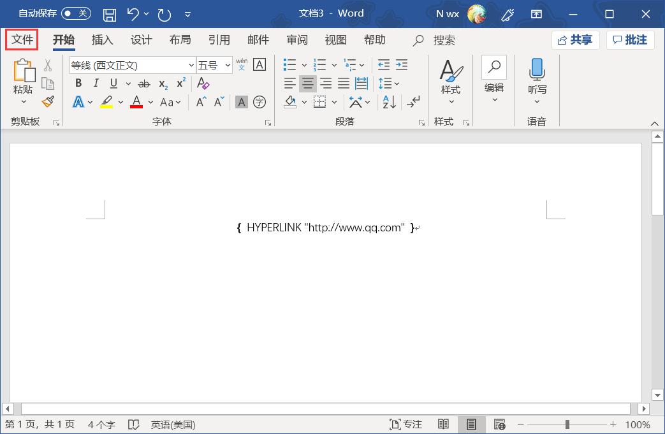Click the Sort icon in paragraph group

point(389,102)
